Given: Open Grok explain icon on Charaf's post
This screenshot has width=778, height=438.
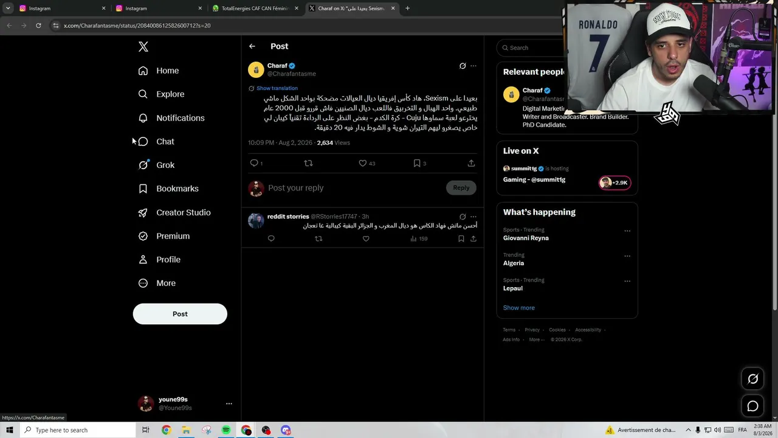Looking at the screenshot, I should point(463,66).
